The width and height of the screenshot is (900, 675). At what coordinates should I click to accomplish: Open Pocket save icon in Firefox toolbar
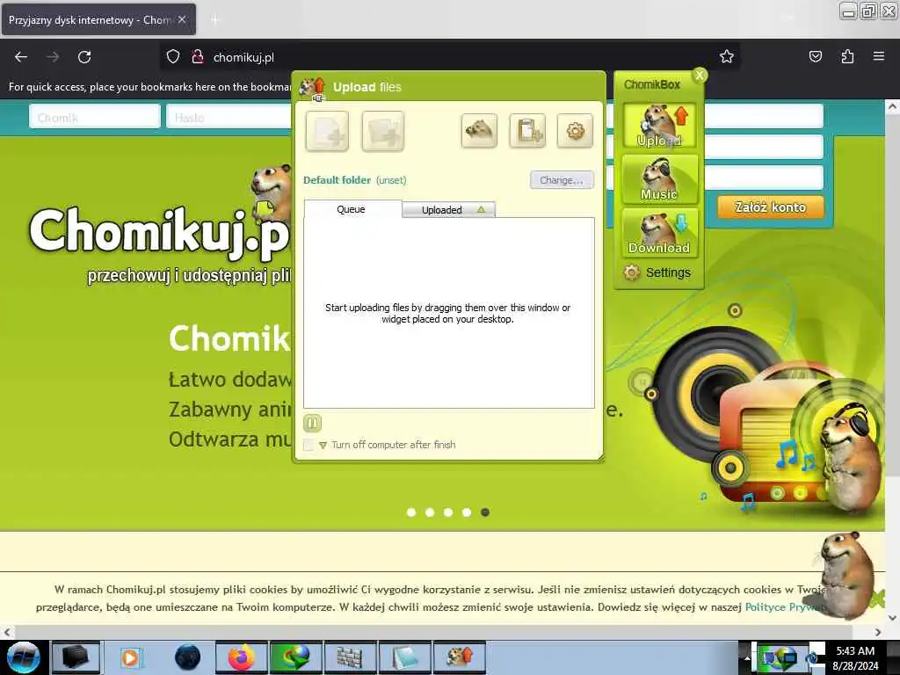point(815,56)
